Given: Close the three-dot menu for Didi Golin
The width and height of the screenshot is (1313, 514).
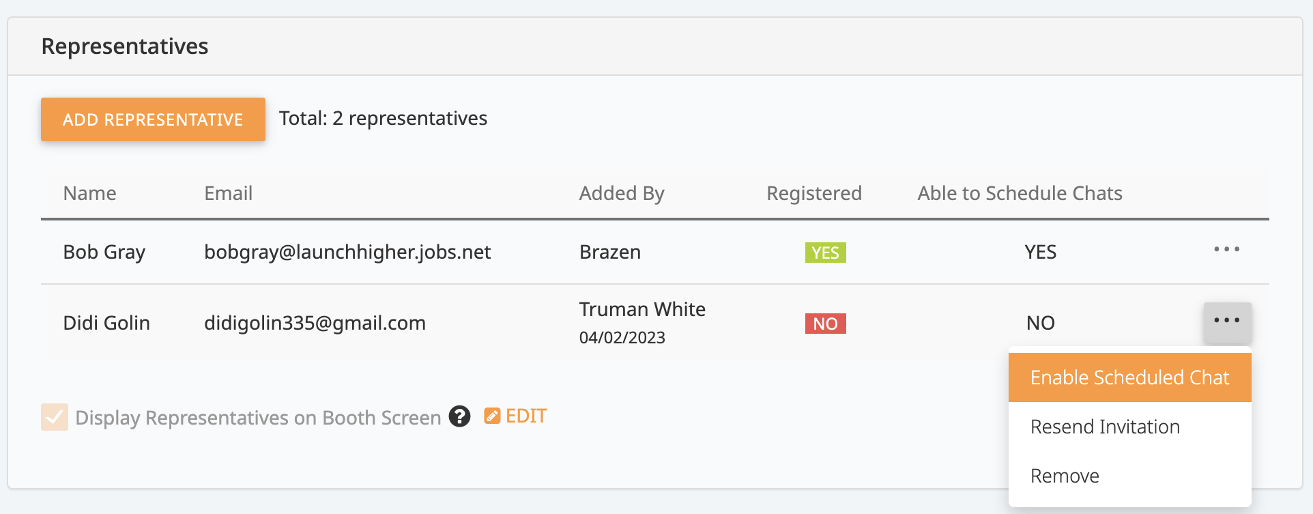Looking at the screenshot, I should [x=1226, y=321].
